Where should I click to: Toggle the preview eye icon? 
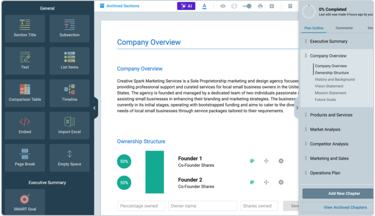pos(223,6)
